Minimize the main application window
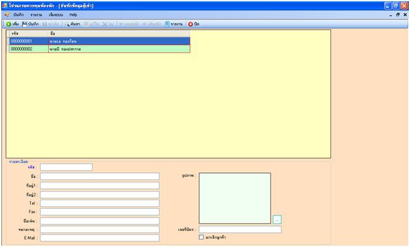The image size is (410, 247). coord(388,6)
